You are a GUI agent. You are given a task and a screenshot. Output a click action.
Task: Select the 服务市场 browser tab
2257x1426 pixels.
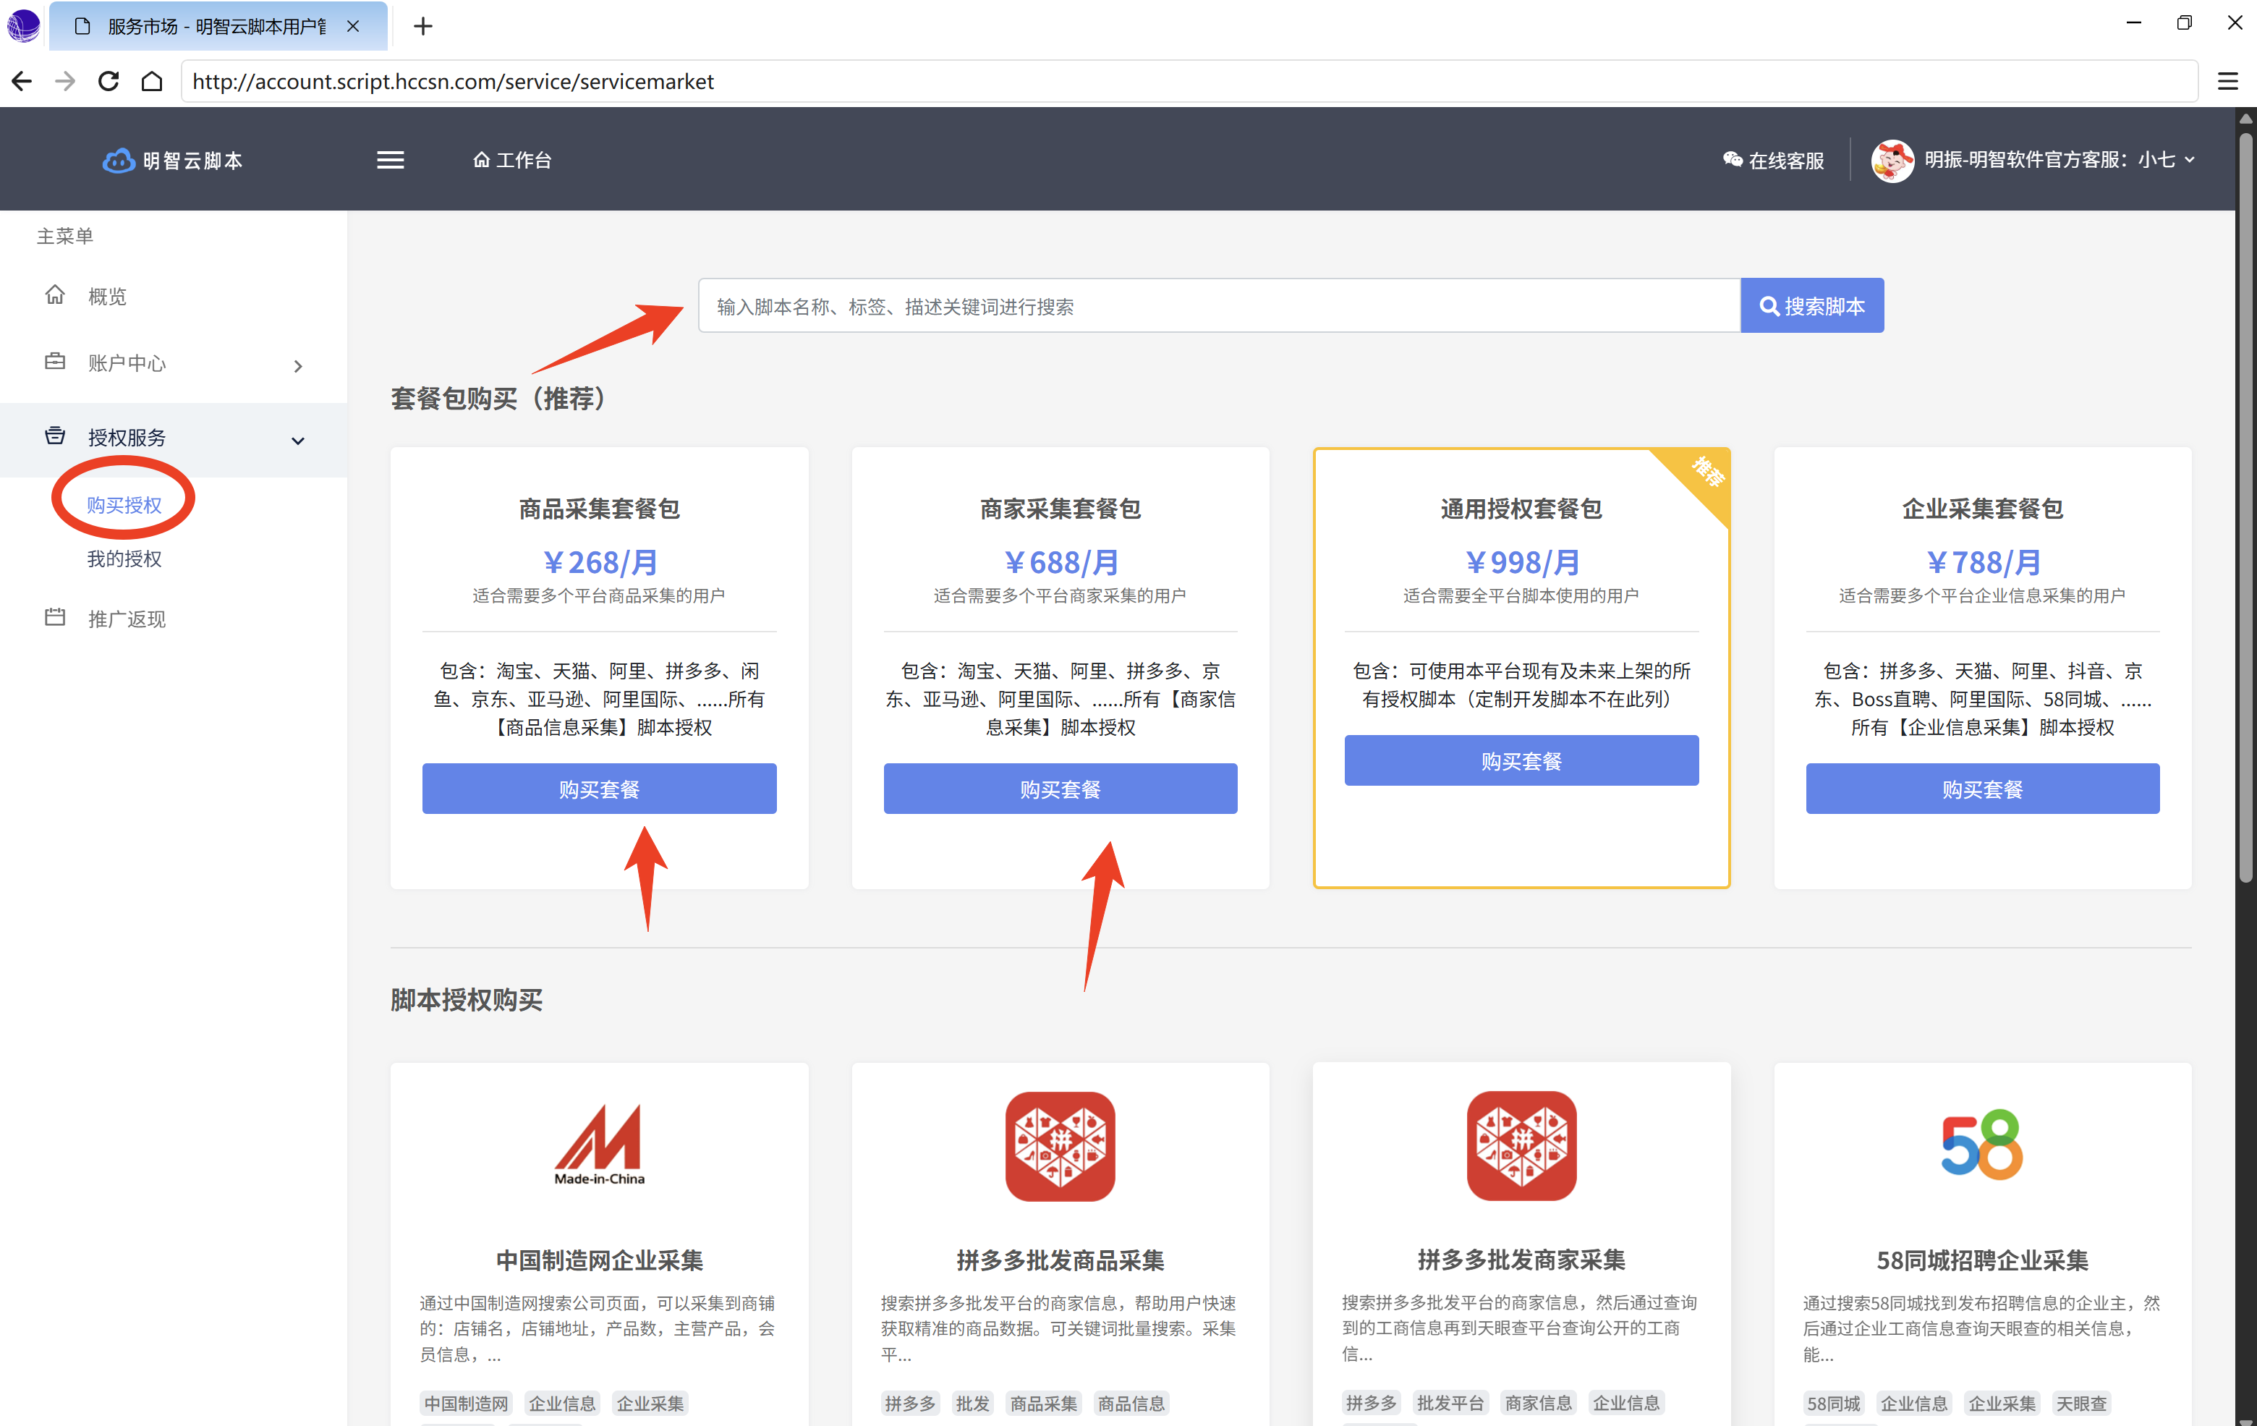[218, 26]
